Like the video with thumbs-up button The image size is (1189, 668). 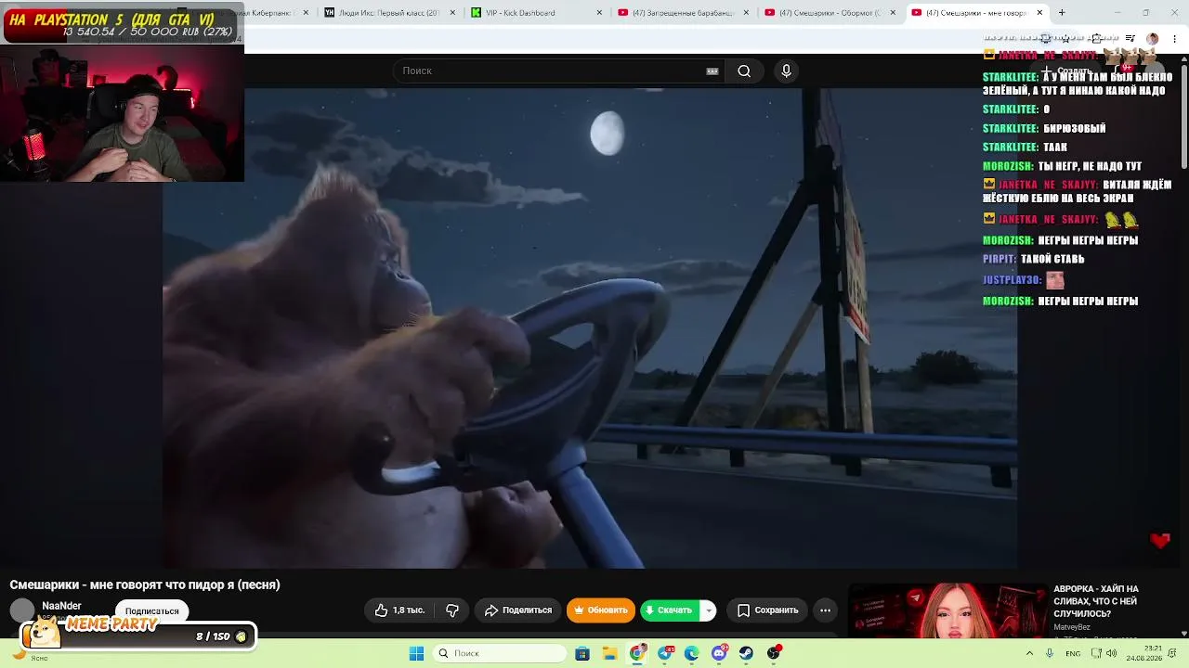click(382, 610)
